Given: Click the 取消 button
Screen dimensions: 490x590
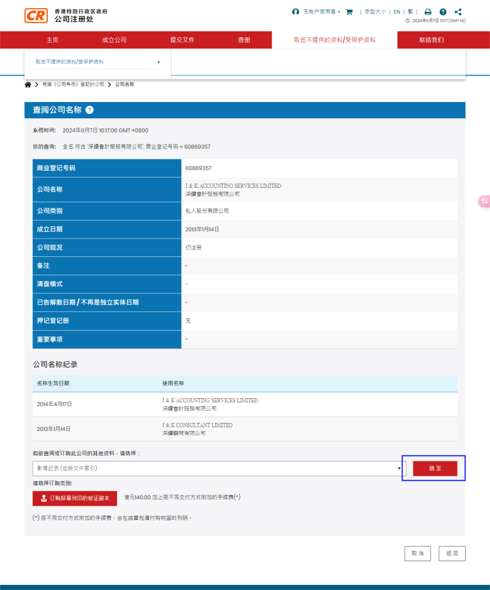Looking at the screenshot, I should click(x=418, y=554).
